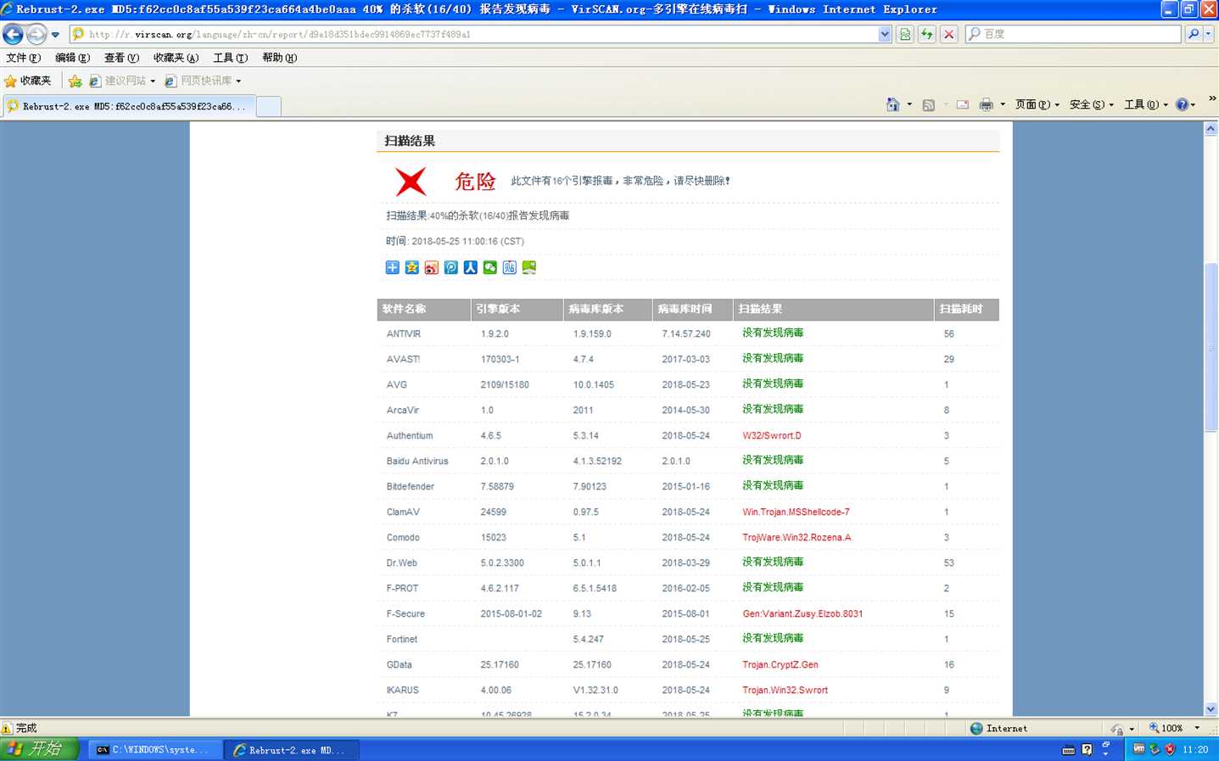Click the Baidu Antivirus row name

click(417, 462)
